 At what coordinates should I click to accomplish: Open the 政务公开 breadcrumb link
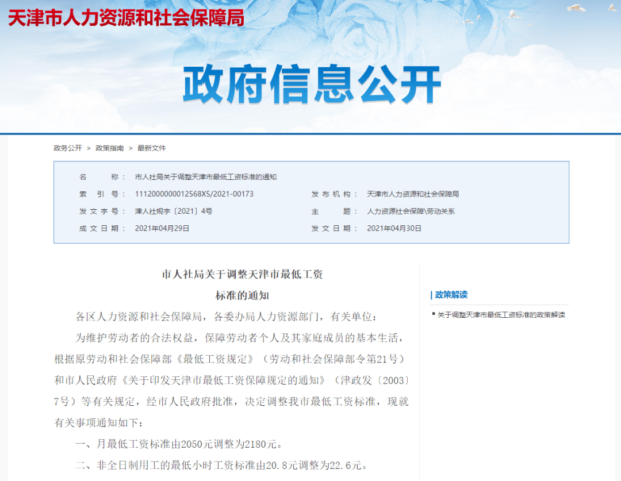[x=68, y=148]
